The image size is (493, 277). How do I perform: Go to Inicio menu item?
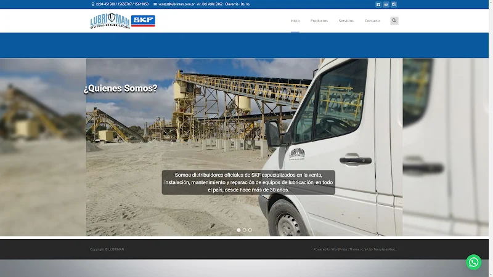point(295,21)
